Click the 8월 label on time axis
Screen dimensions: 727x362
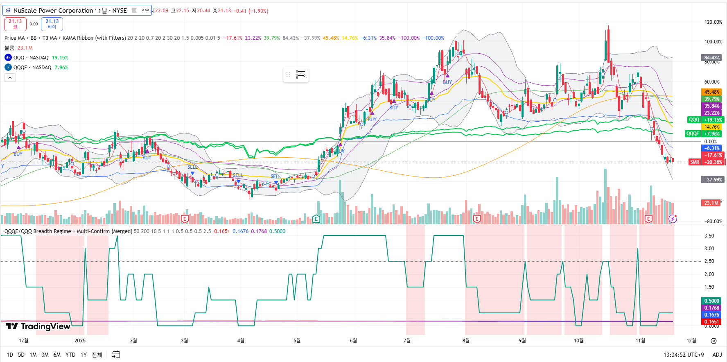[x=466, y=341]
